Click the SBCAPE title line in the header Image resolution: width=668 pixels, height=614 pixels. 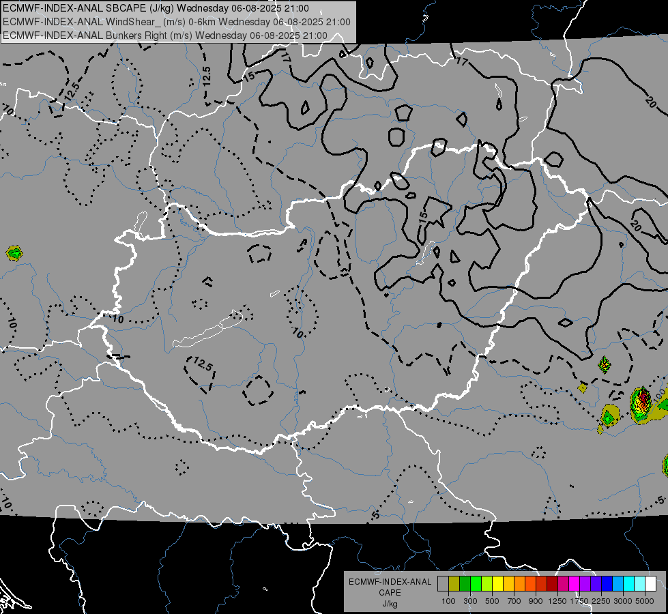[156, 8]
